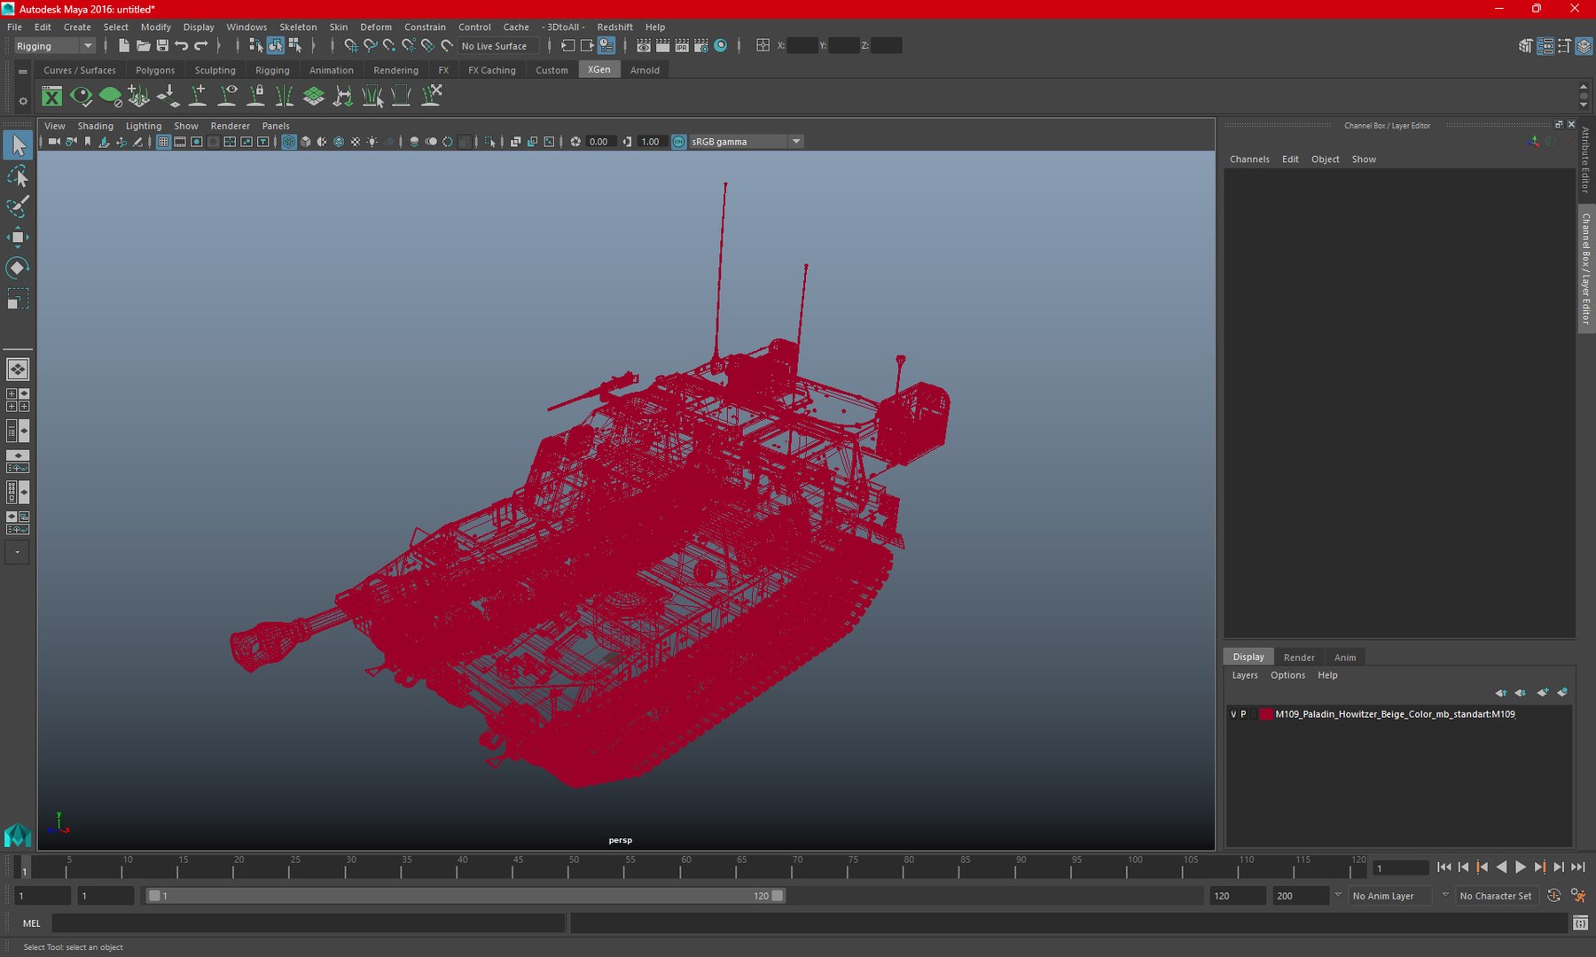
Task: Choose the Paint Selection tool
Action: [18, 206]
